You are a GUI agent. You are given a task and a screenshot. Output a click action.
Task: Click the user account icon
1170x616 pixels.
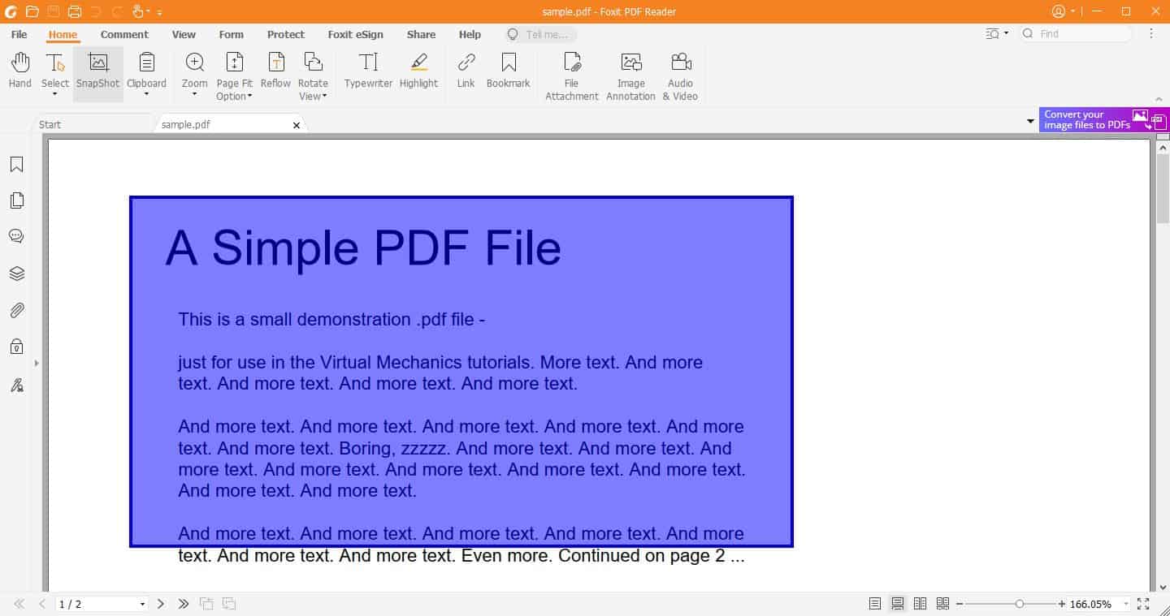tap(1059, 11)
